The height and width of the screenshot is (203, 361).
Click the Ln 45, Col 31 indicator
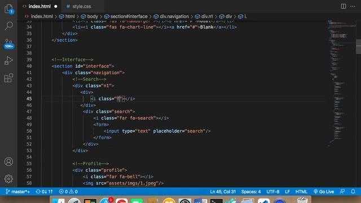(223, 192)
